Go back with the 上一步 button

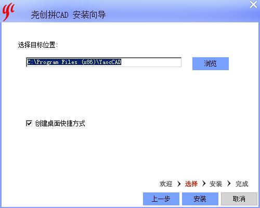pos(161,199)
